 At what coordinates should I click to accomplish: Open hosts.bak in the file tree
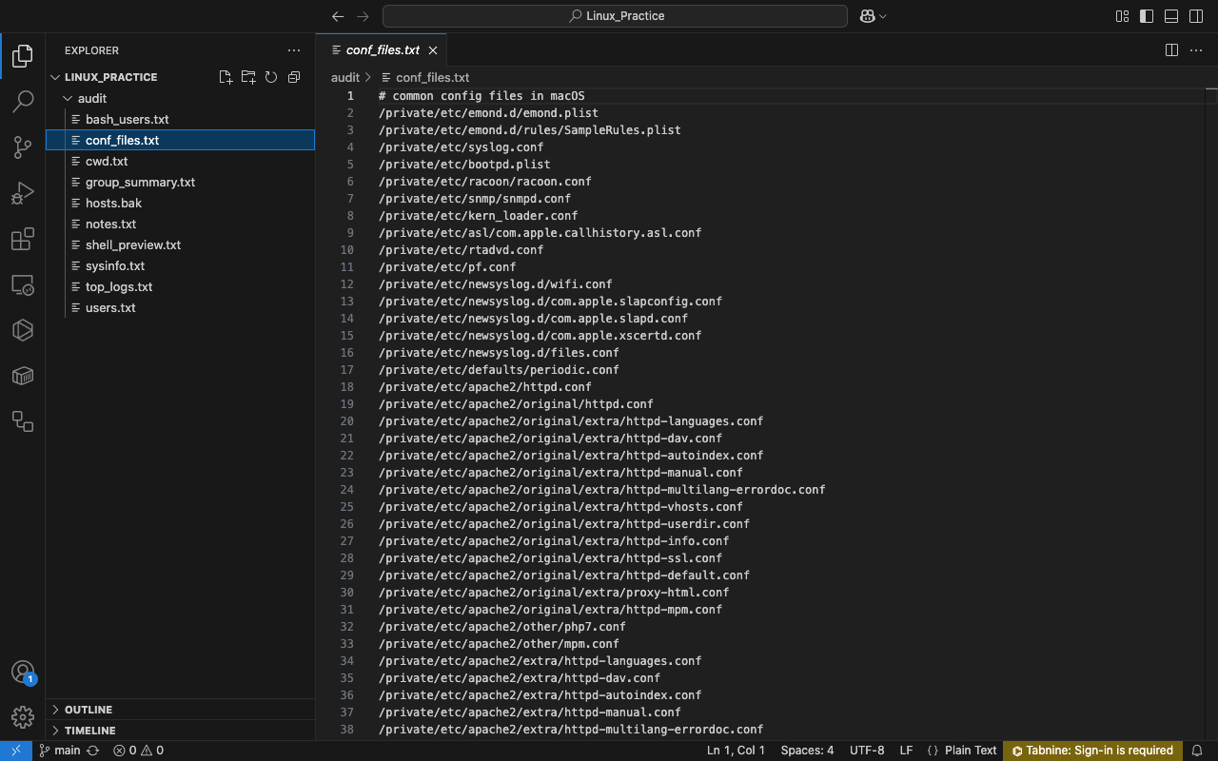click(113, 203)
